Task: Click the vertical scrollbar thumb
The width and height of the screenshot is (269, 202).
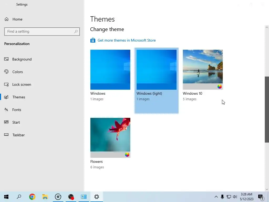Action: [267, 109]
